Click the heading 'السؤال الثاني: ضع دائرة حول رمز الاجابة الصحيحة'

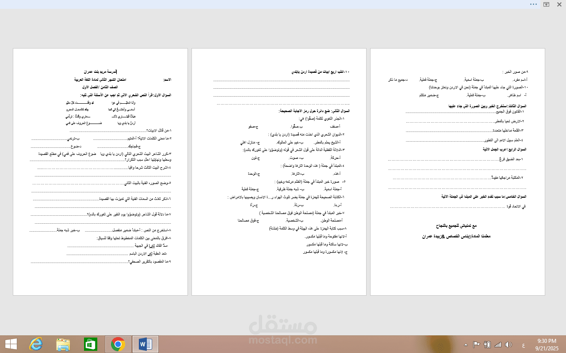pos(314,111)
